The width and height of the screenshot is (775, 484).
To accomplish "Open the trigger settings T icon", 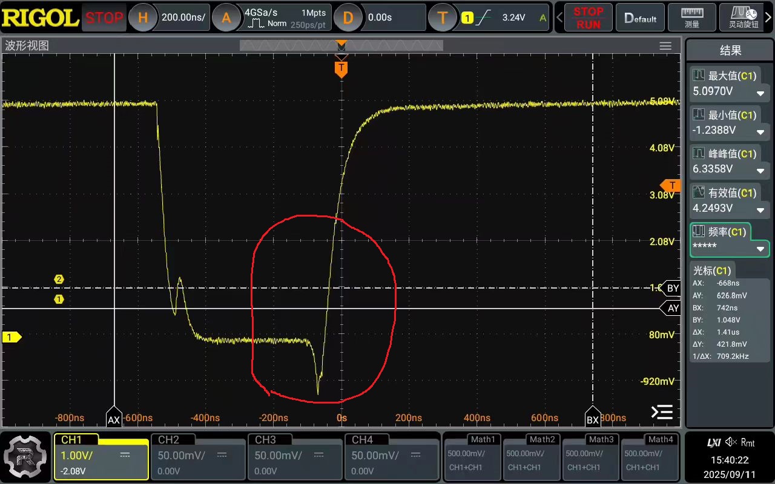I will coord(443,18).
